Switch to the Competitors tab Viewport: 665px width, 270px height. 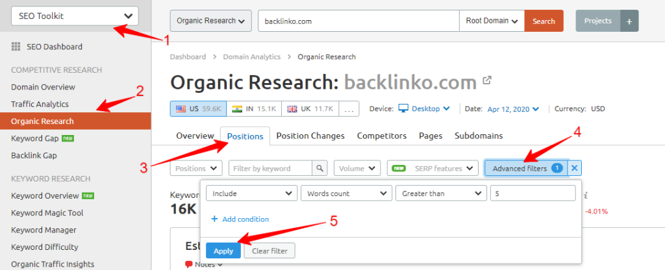click(382, 136)
